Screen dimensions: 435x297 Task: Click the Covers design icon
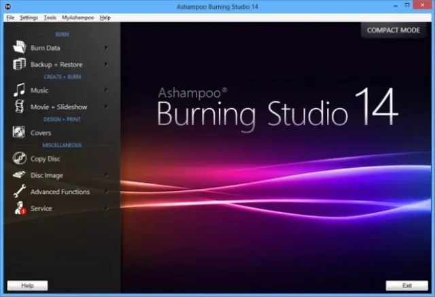pos(18,133)
